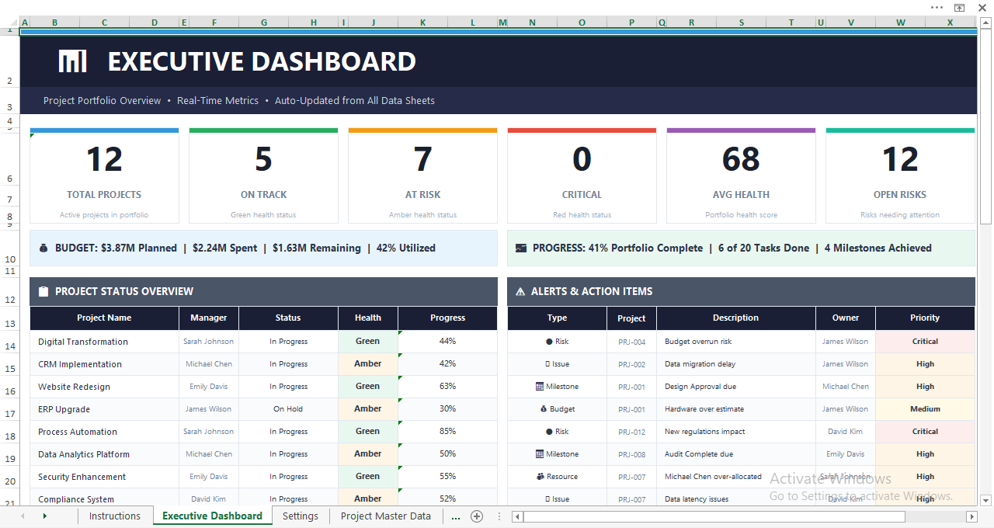
Task: Click the New Sheet plus icon near the tabs
Action: pyautogui.click(x=477, y=516)
